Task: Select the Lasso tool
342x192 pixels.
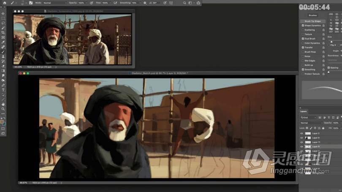Action: (3, 23)
